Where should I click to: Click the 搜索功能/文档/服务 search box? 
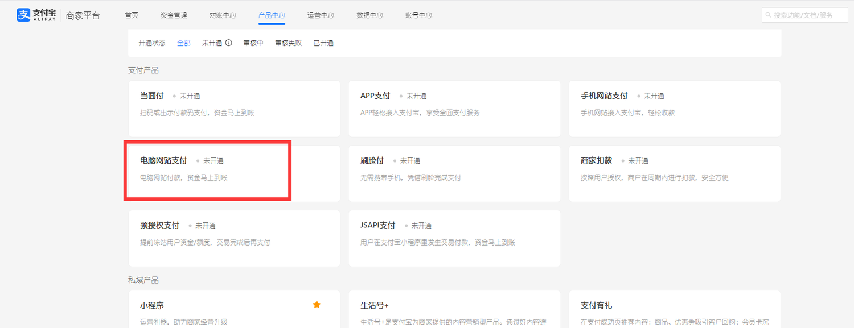pos(805,15)
